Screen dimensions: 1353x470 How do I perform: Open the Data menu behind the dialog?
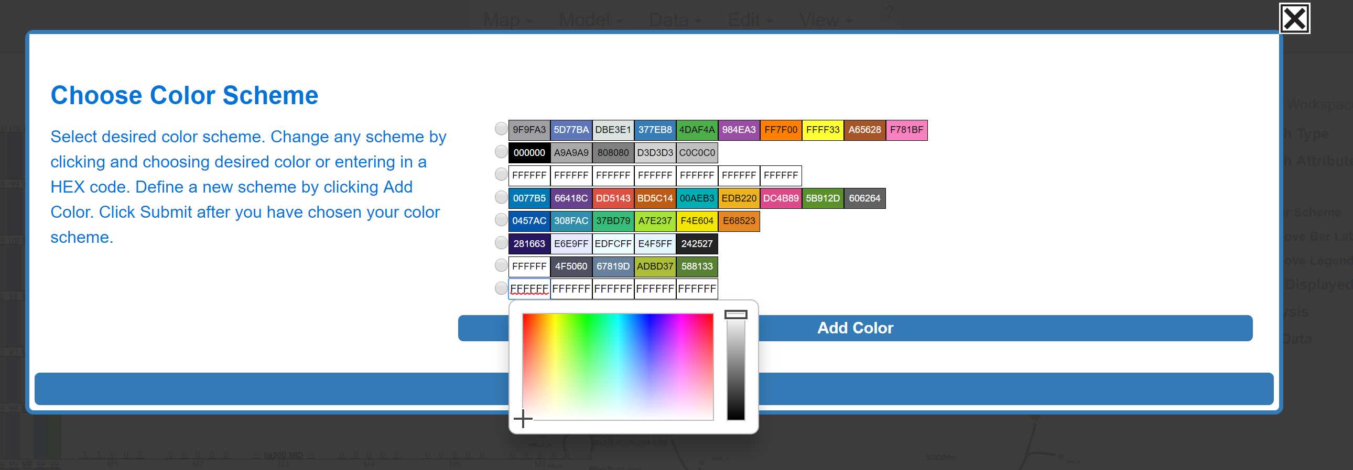tap(675, 20)
